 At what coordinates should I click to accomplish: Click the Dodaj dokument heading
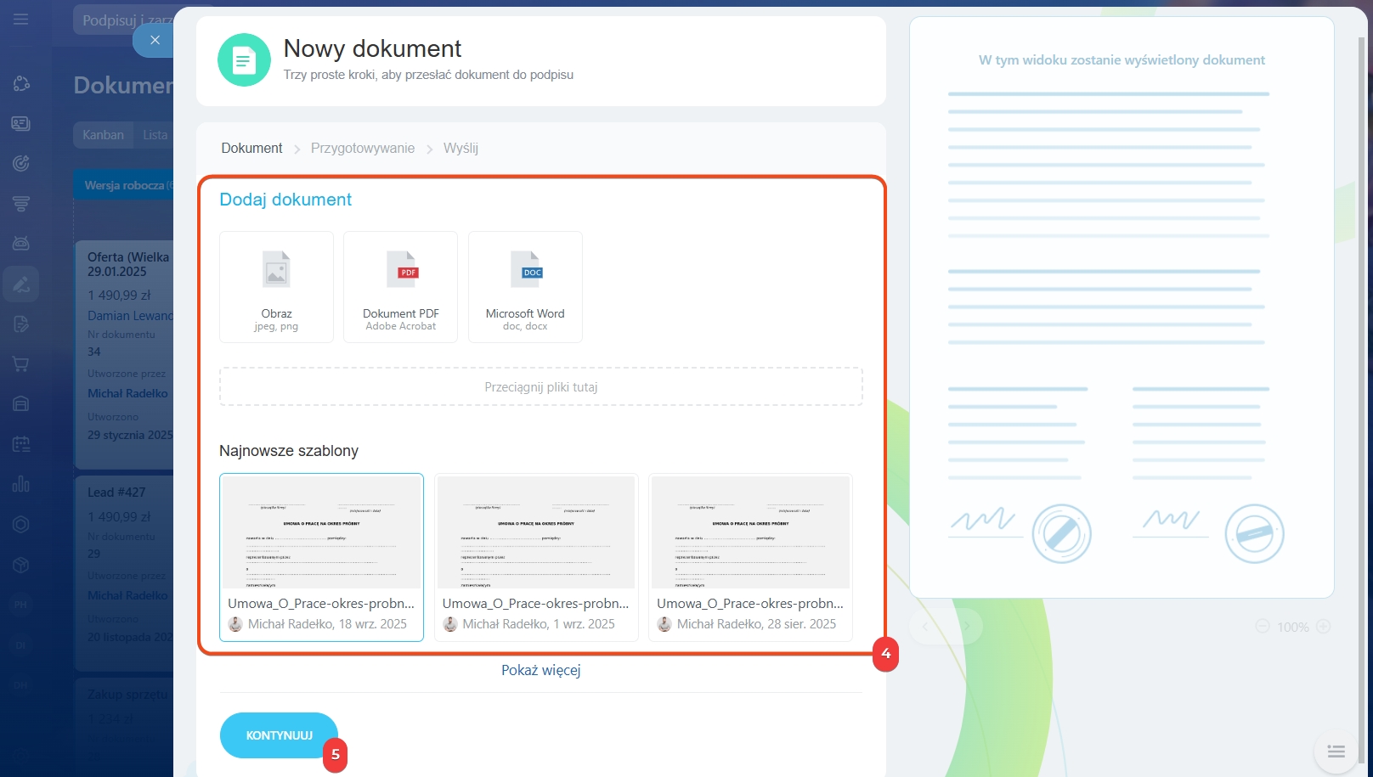click(285, 200)
